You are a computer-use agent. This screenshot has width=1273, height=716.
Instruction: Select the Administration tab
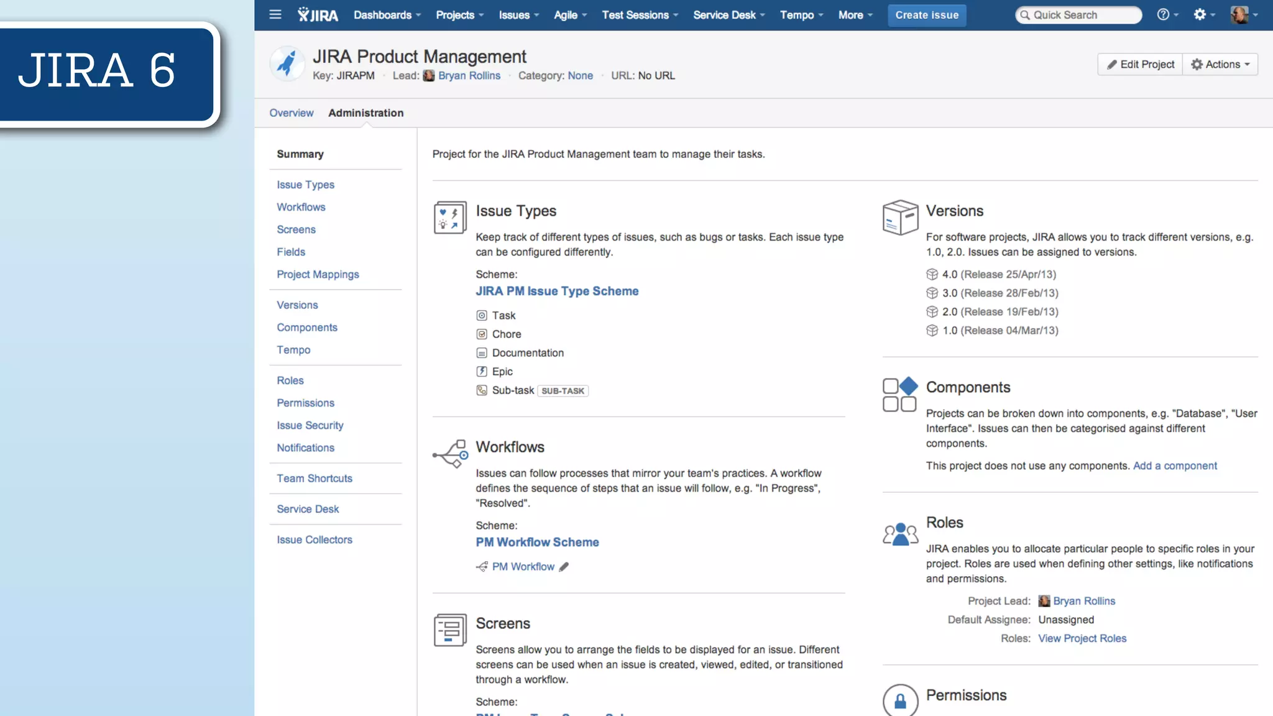(x=366, y=113)
